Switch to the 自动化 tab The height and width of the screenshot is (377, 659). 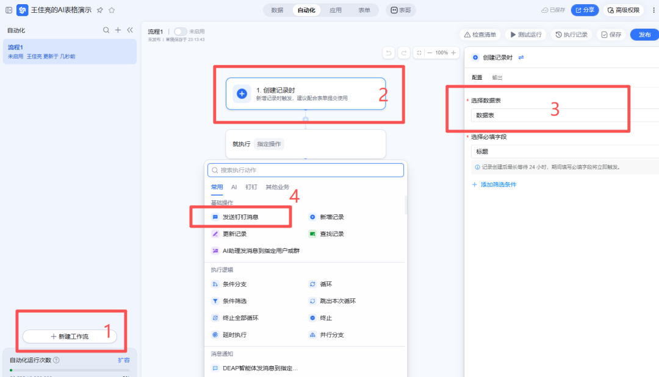point(306,10)
